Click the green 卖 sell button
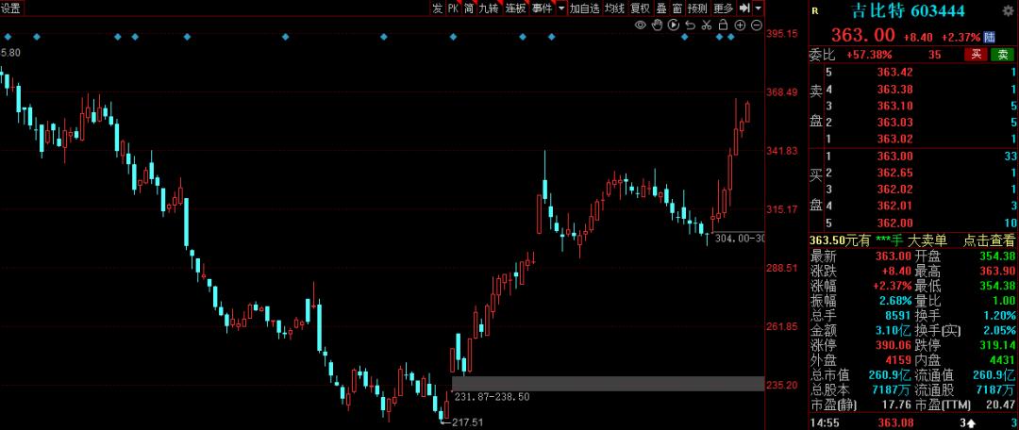Image resolution: width=1019 pixels, height=430 pixels. [x=1001, y=56]
